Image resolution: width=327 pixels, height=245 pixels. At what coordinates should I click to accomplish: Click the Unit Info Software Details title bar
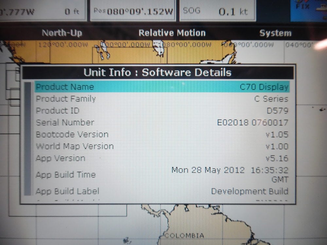point(158,73)
